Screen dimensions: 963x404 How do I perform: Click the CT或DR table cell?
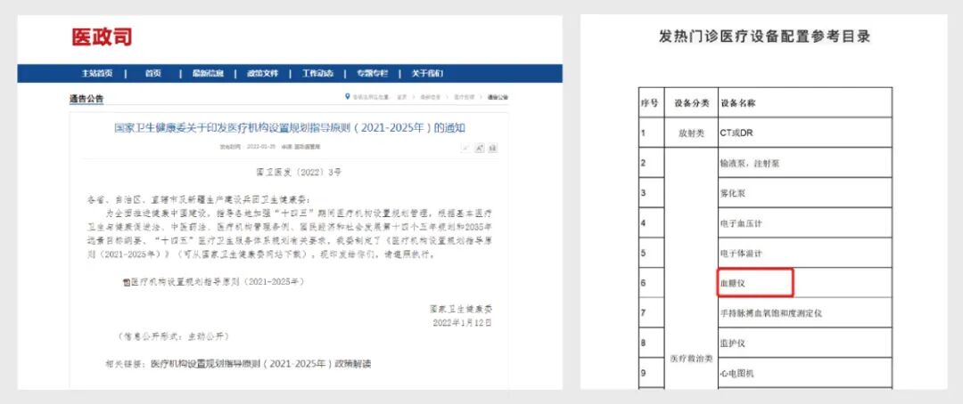[x=804, y=133]
